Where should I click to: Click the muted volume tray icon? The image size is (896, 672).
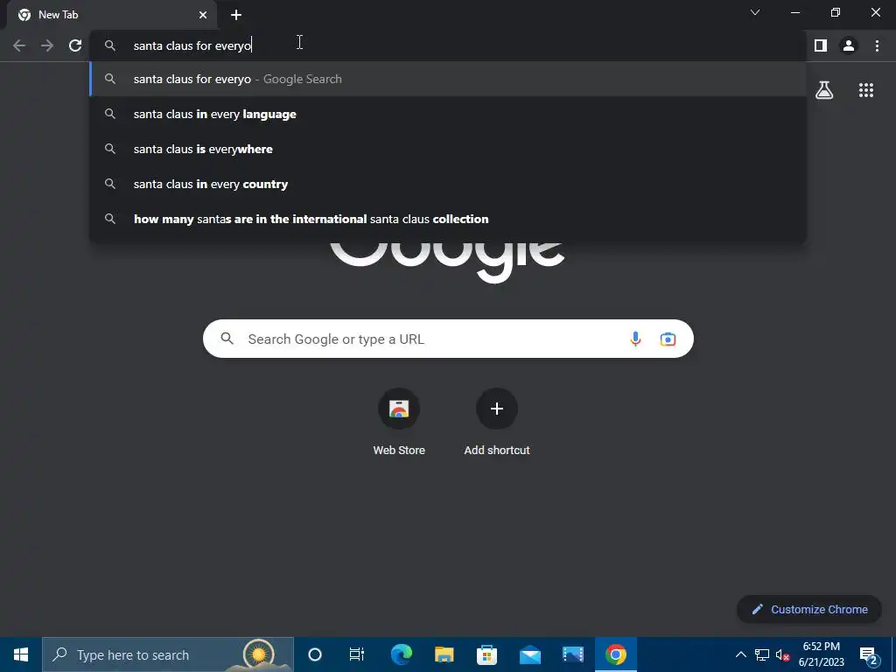tap(783, 654)
